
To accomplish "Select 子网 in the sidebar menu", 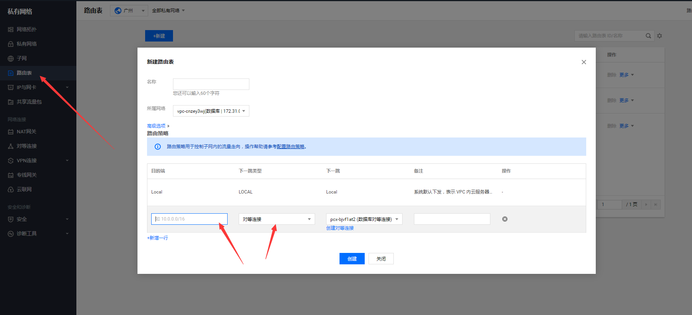I will (x=22, y=58).
